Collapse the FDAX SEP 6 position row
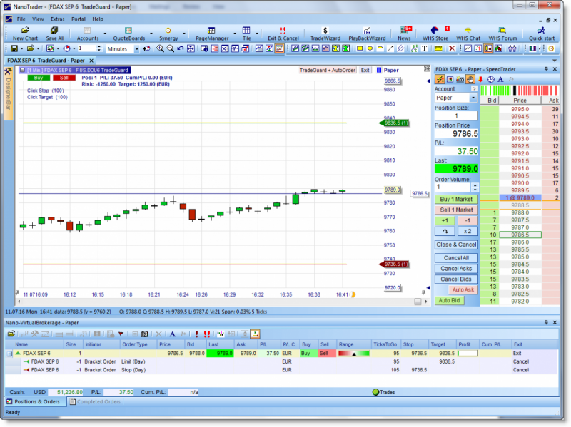The image size is (571, 427). click(x=10, y=353)
